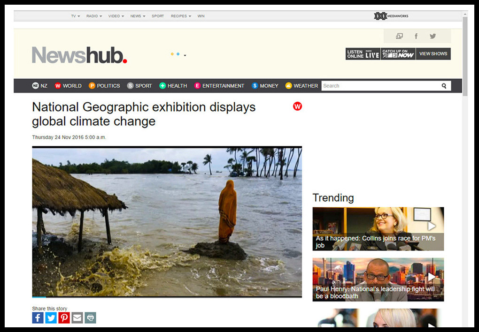Go to the Politics section

104,86
